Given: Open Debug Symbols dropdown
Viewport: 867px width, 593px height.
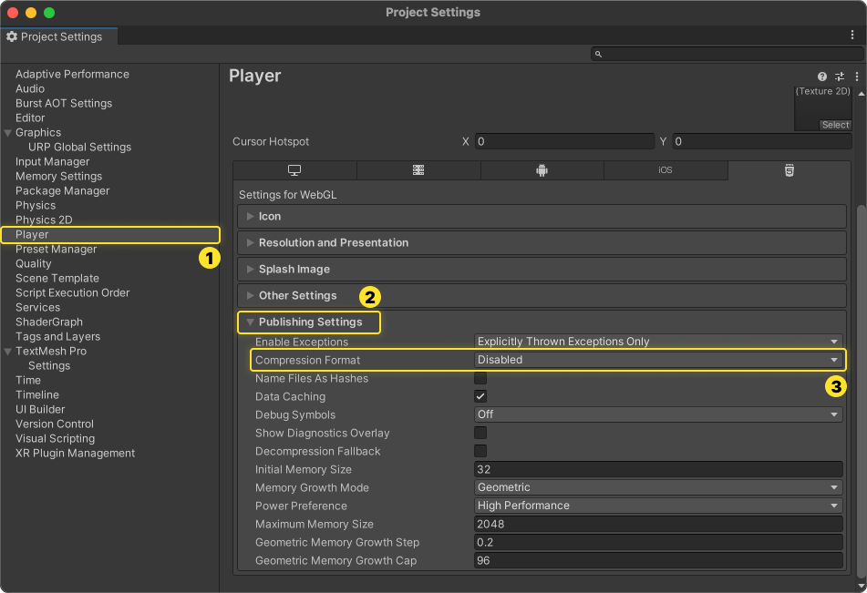Looking at the screenshot, I should point(658,414).
